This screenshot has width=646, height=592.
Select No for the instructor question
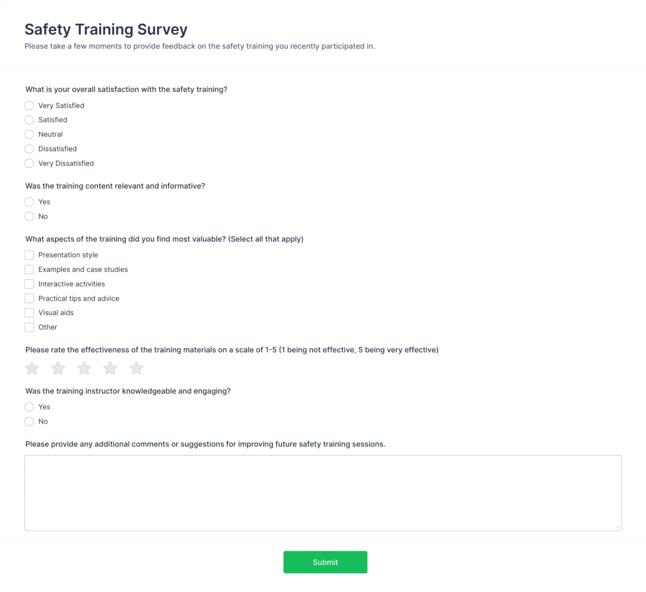click(x=29, y=421)
